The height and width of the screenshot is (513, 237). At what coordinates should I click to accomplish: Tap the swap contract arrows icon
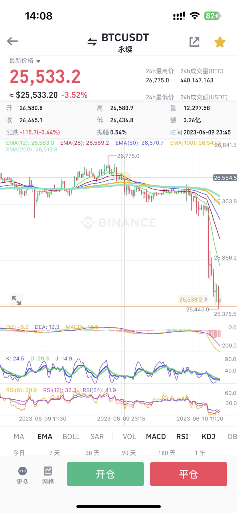tap(92, 42)
